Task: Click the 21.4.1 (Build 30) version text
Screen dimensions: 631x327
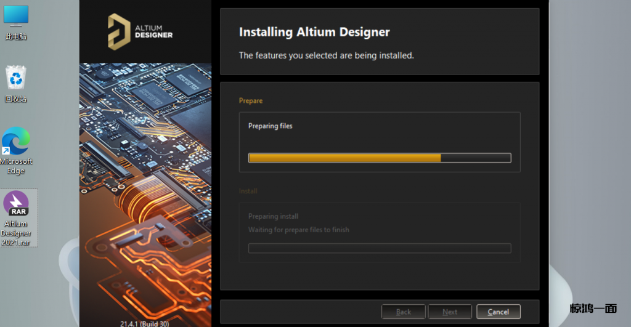Action: (x=144, y=323)
